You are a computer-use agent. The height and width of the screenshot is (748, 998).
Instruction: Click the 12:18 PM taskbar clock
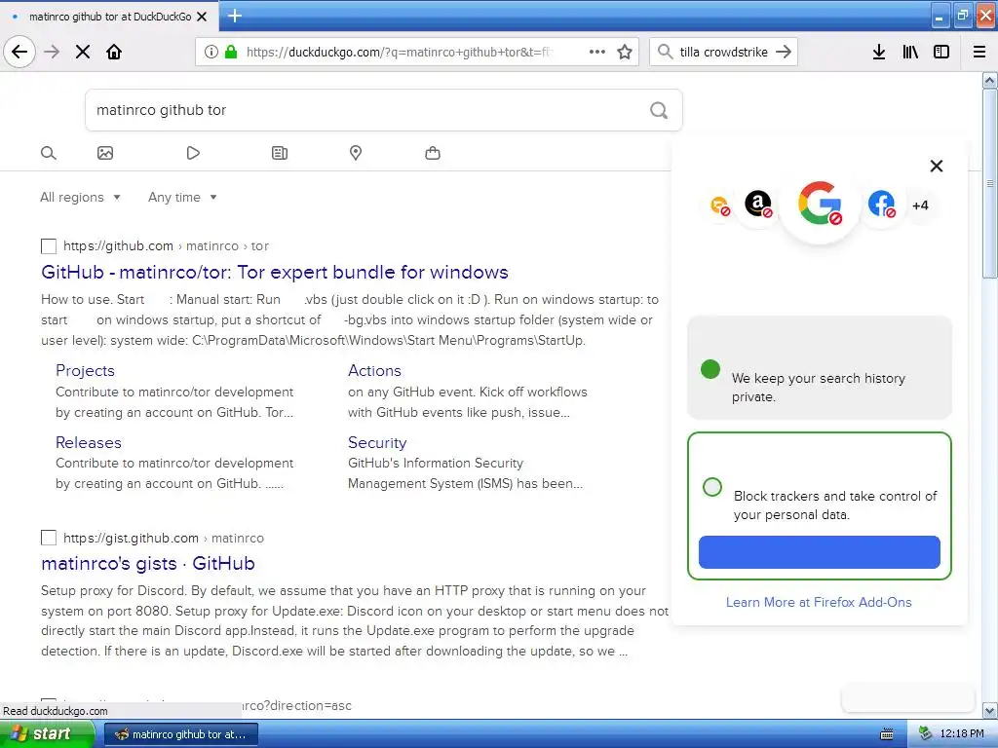point(962,734)
